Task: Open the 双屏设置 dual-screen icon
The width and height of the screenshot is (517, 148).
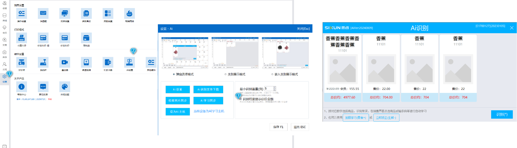Action: click(x=65, y=13)
